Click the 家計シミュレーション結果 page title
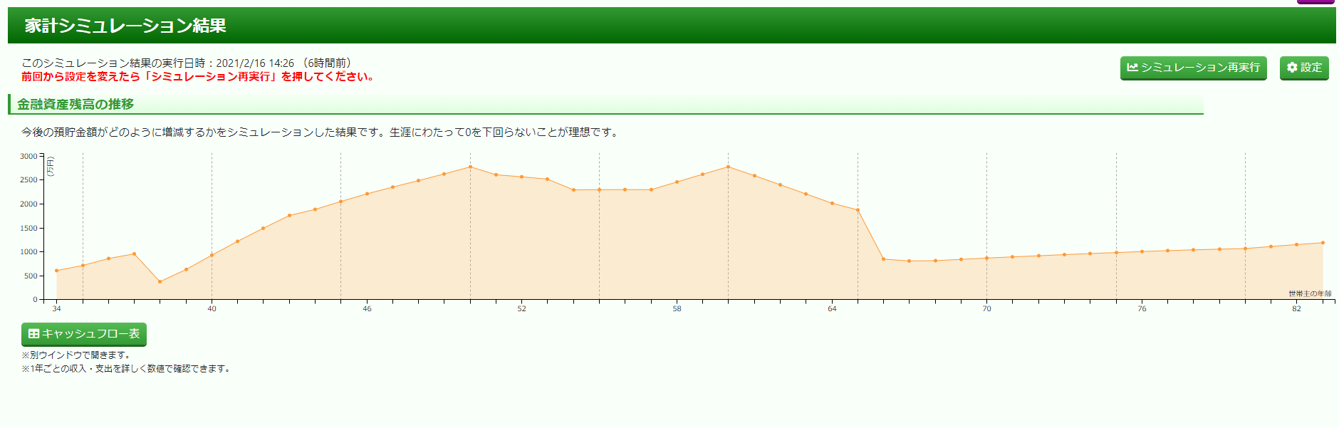 point(125,26)
